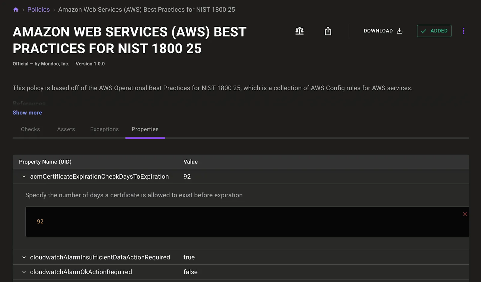This screenshot has width=481, height=282.
Task: Switch to the Exceptions tab
Action: (x=105, y=129)
